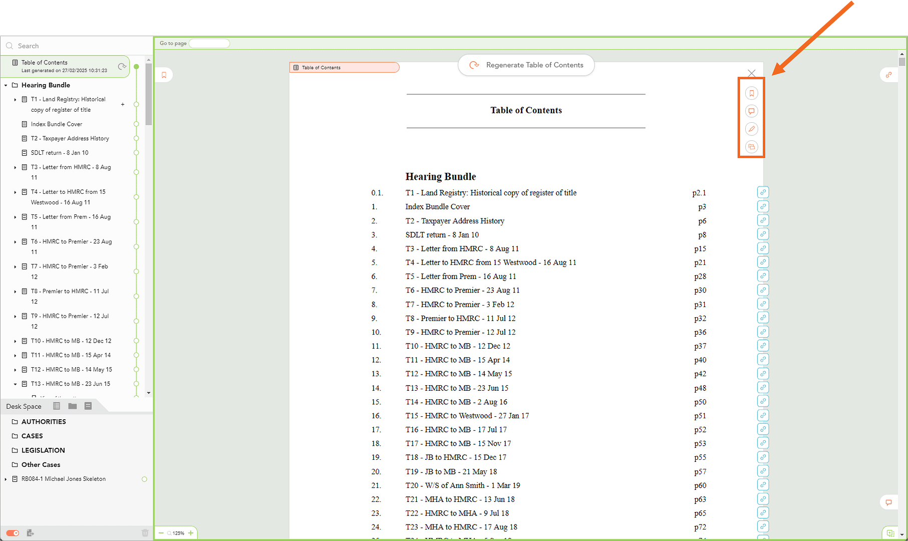Toggle status circle for T2 Taxpayer Address History
The image size is (908, 541).
point(136,138)
